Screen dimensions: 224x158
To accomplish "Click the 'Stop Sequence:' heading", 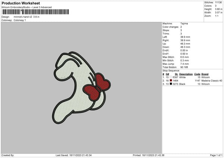I will coord(171,71).
